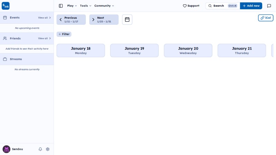
Task: Click the Events calendar icon in sidebar
Action: point(5,18)
